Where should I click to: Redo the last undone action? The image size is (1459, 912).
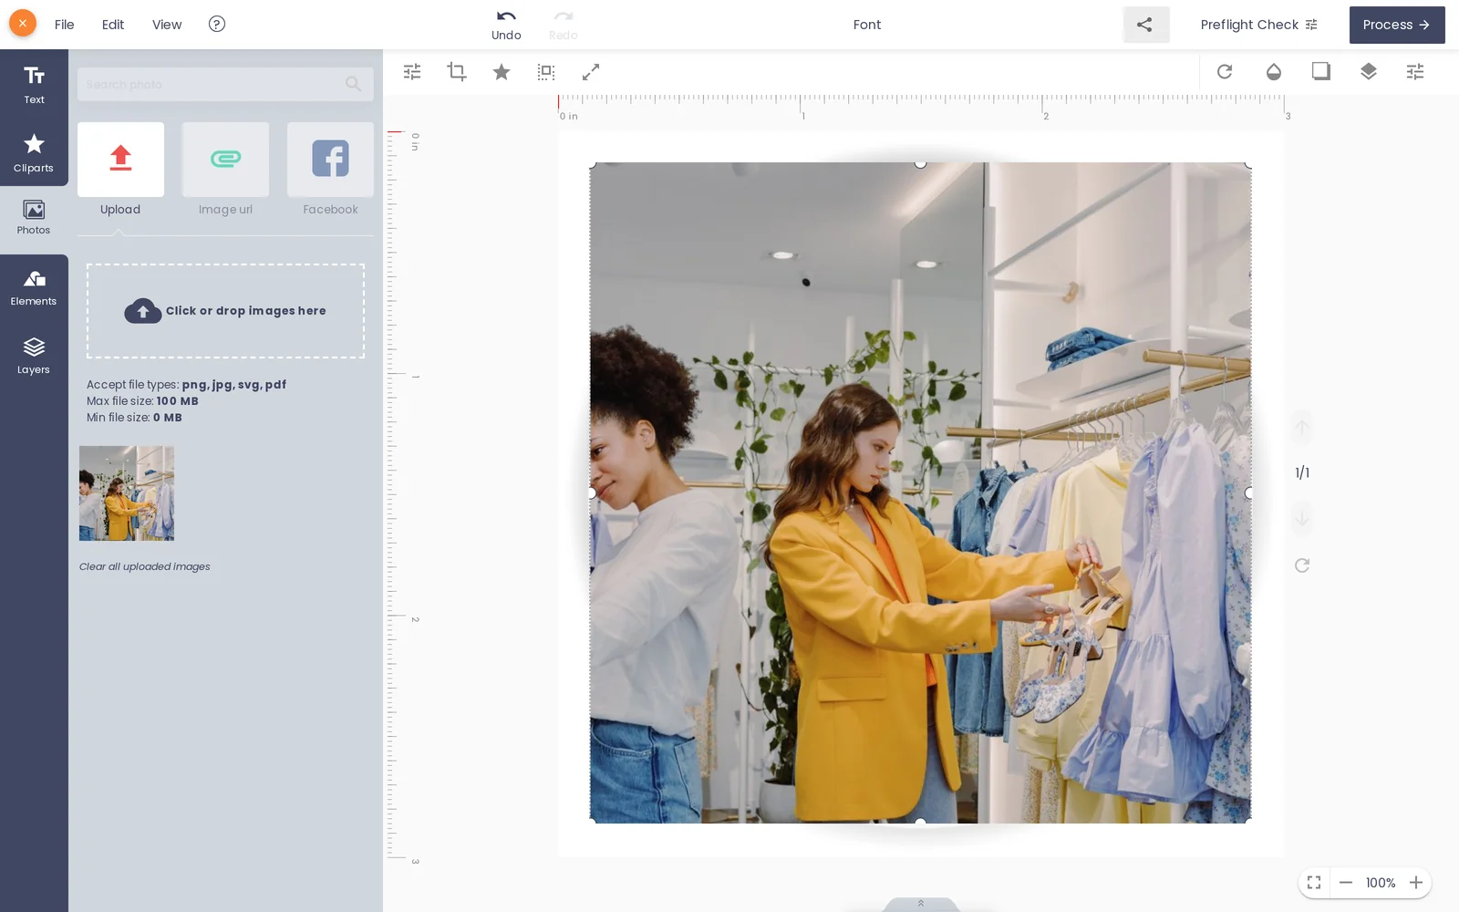(564, 25)
